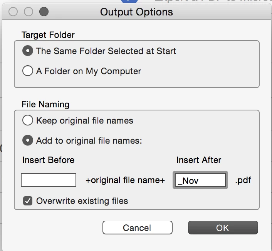Click the dark zoom circle in title bar
Screen dimensions: 272x251
click(x=44, y=12)
